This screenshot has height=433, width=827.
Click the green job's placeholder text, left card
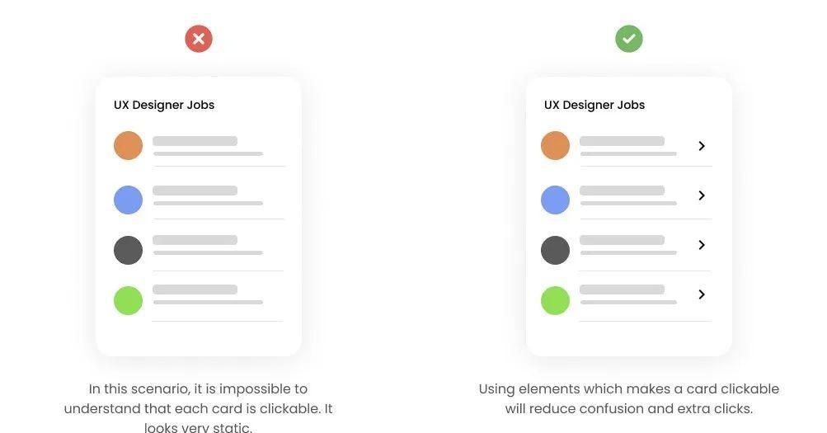point(208,294)
